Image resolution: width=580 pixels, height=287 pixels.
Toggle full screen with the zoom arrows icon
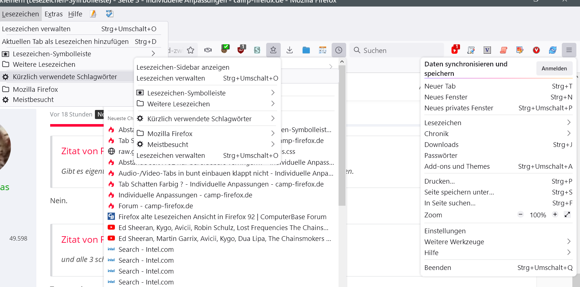(x=567, y=214)
